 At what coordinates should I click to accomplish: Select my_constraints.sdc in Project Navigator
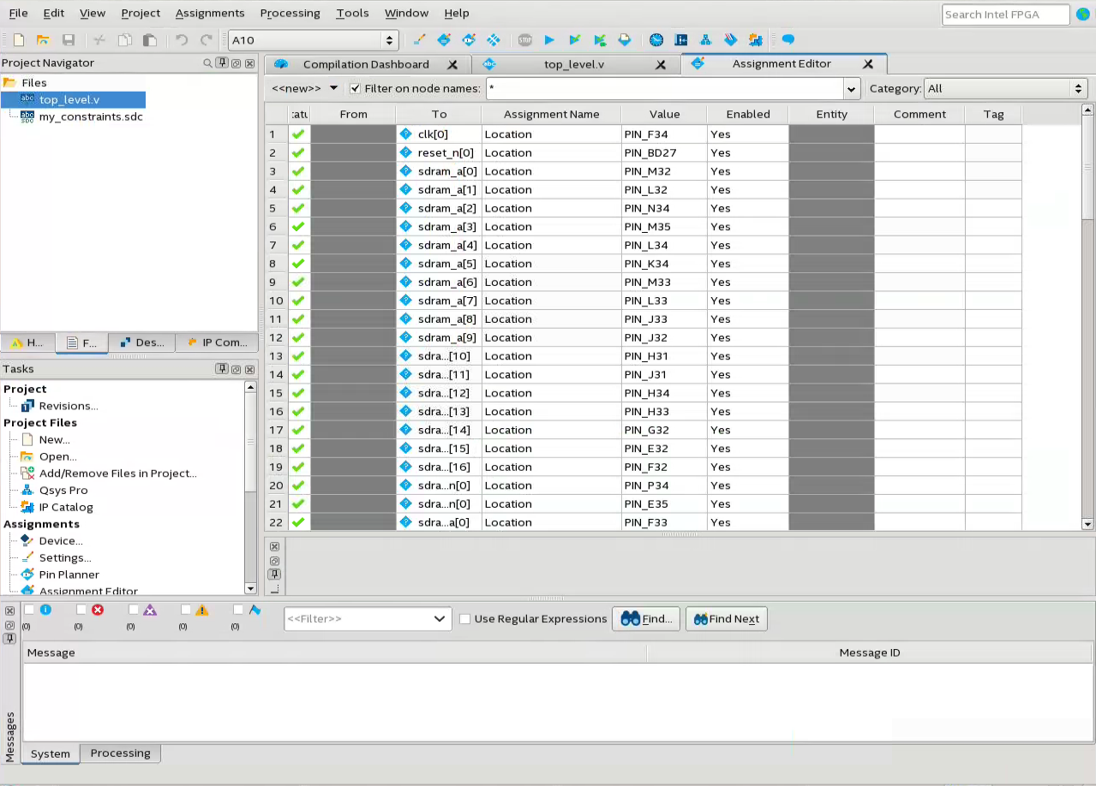click(x=90, y=116)
